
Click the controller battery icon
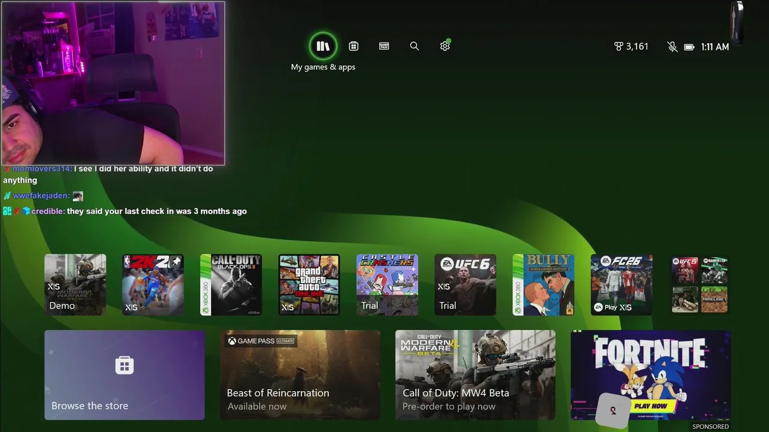tap(689, 47)
